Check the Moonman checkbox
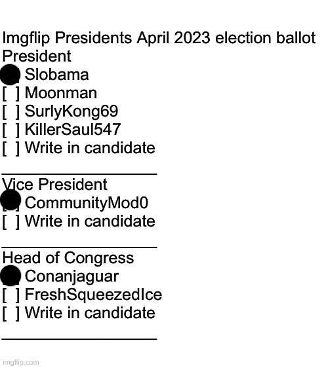 (11, 94)
